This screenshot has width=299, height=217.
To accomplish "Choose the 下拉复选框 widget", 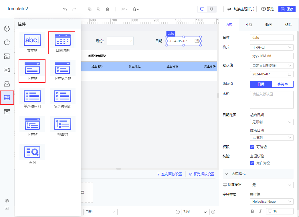I will point(63,70).
